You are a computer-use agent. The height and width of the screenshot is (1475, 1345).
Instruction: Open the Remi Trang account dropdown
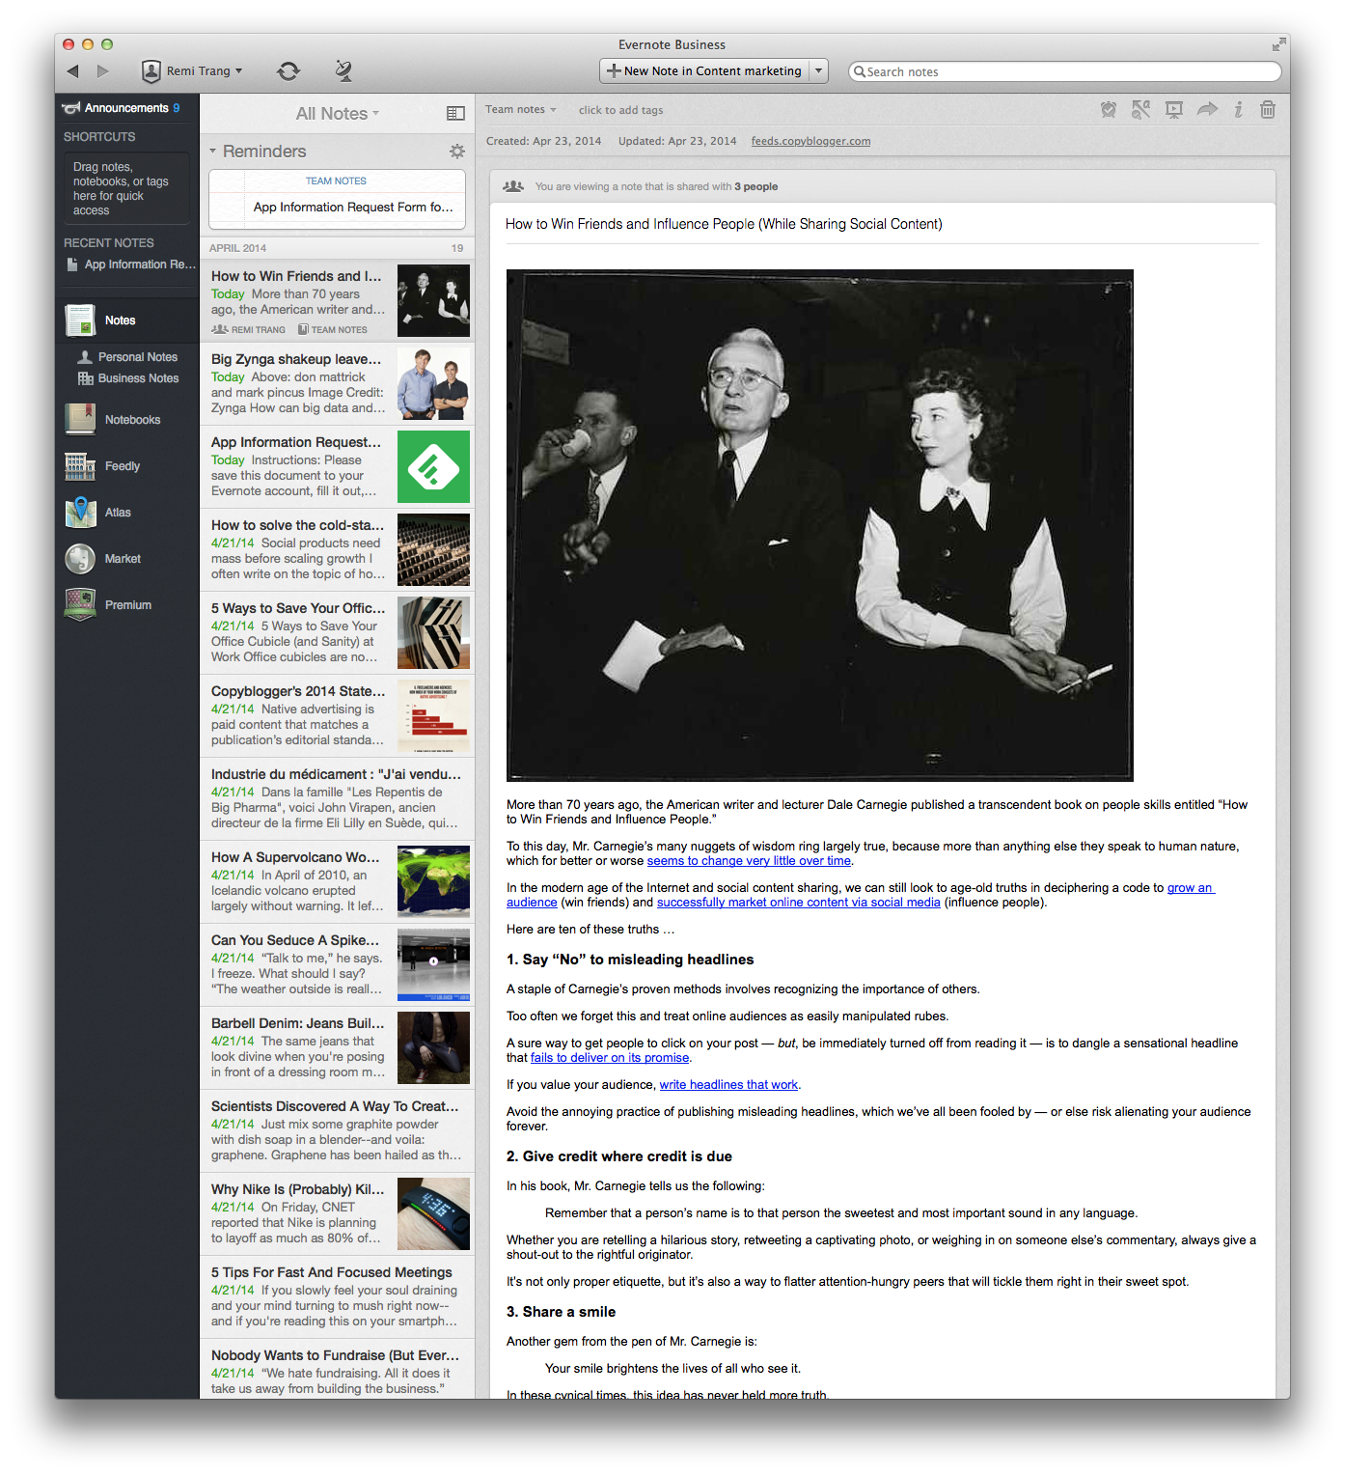(192, 70)
